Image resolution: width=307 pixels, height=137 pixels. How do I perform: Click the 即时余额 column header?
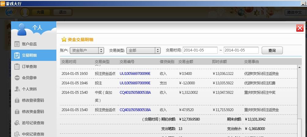[x=219, y=62]
